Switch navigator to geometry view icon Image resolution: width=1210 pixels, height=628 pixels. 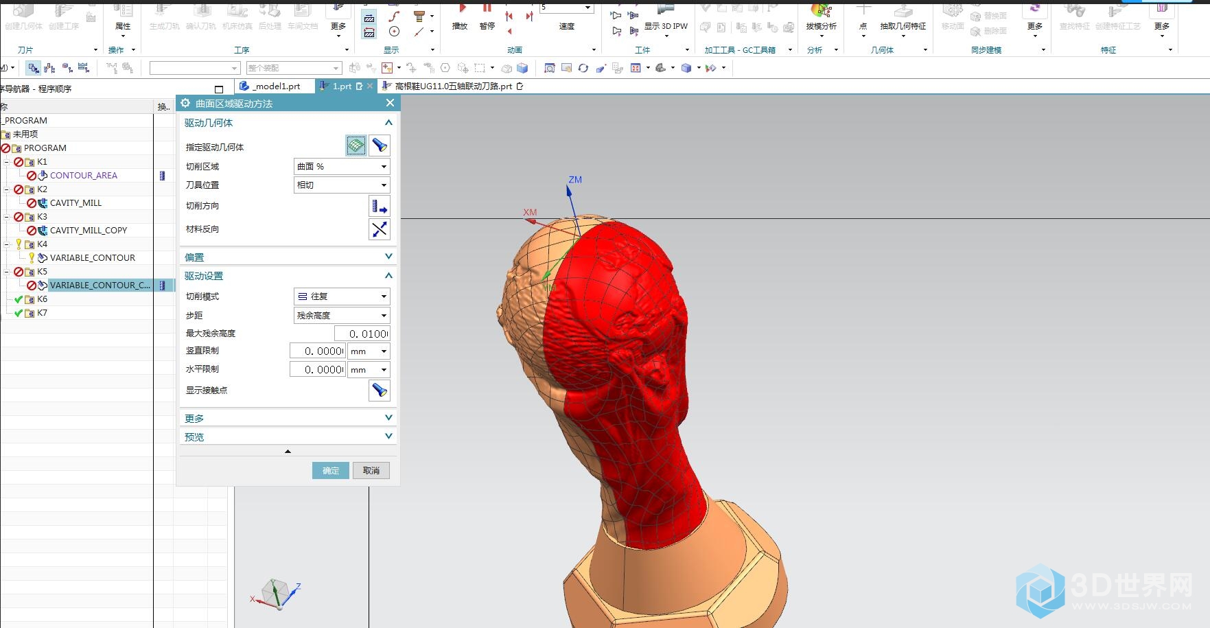coord(67,68)
